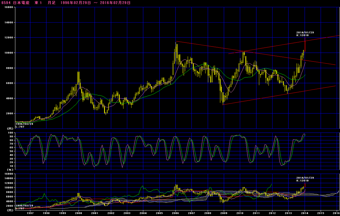Click the "50" label on the oscillator axis
The width and height of the screenshot is (340, 216).
point(12,151)
